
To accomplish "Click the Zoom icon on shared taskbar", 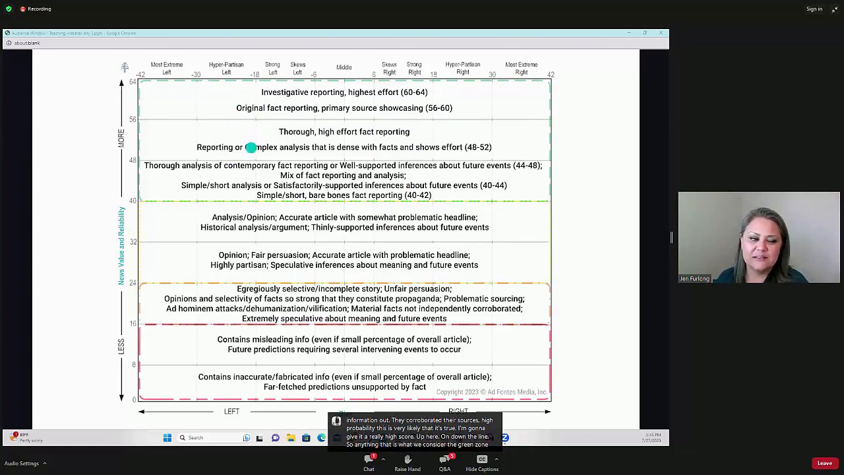I will [505, 437].
